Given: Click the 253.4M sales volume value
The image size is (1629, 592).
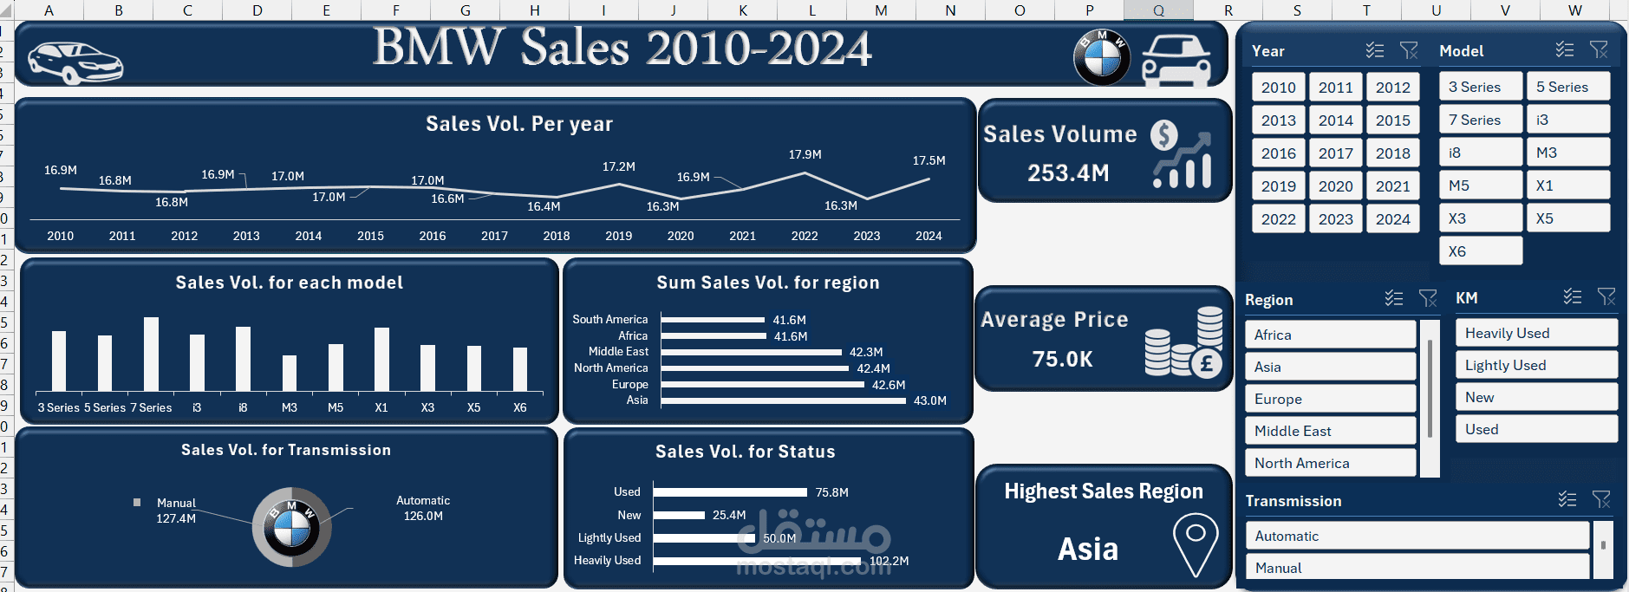Looking at the screenshot, I should pos(1068,173).
